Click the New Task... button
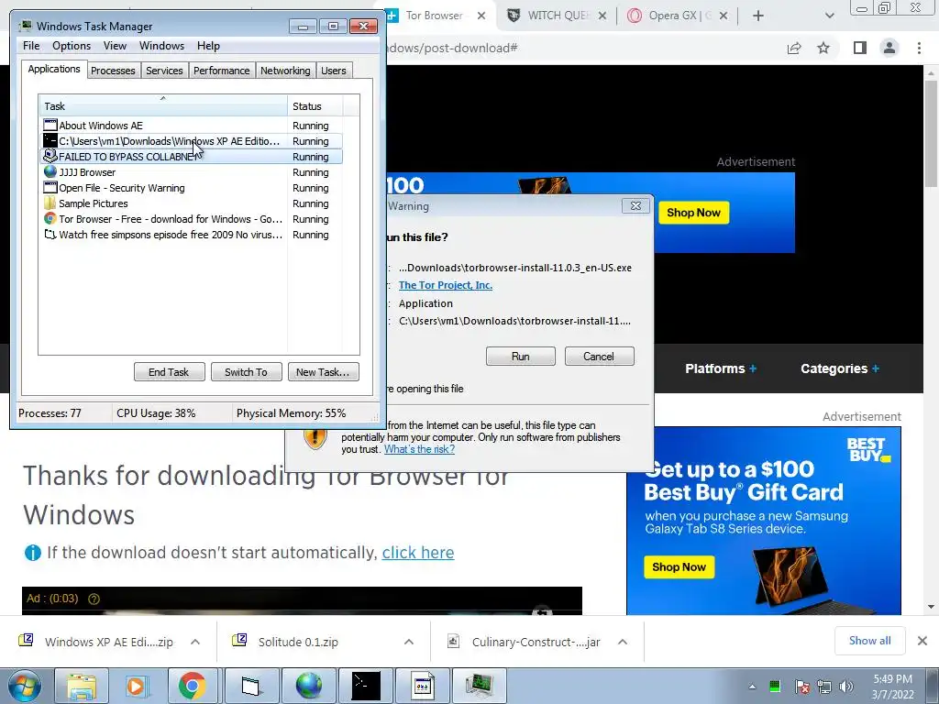 (323, 372)
